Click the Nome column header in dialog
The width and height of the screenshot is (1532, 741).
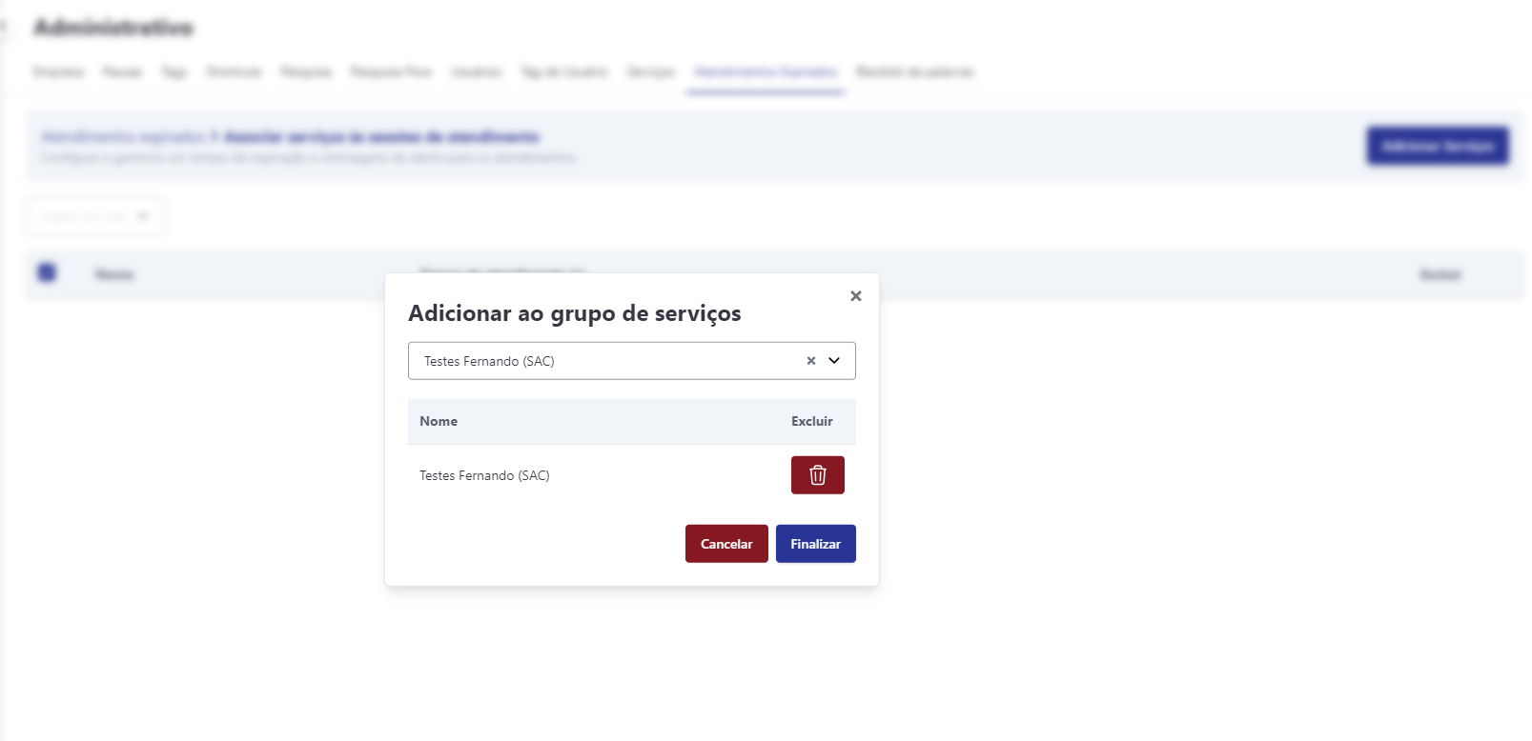(x=439, y=421)
